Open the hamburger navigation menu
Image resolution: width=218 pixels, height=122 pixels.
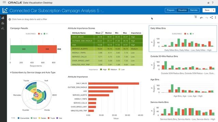point(4,2)
